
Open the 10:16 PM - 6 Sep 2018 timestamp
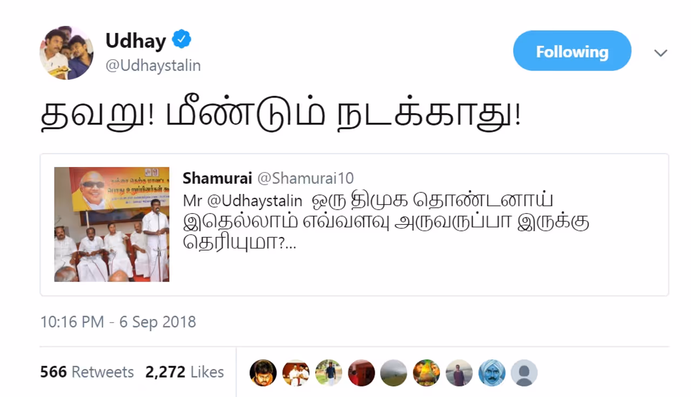[118, 322]
